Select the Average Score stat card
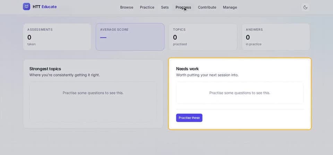 (130, 37)
